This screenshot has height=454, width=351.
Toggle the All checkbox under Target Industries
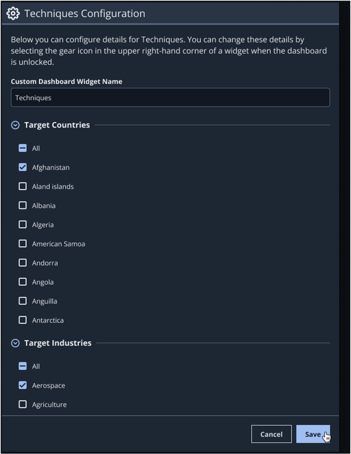point(23,366)
